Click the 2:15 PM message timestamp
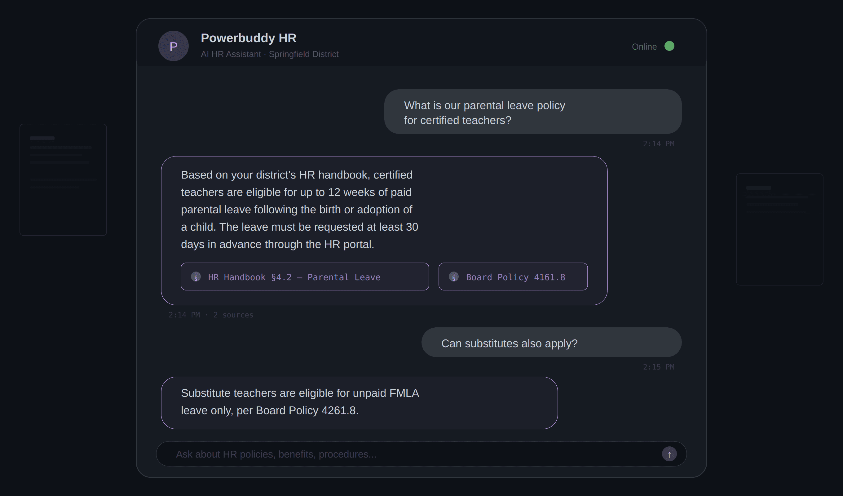The image size is (843, 496). point(658,367)
